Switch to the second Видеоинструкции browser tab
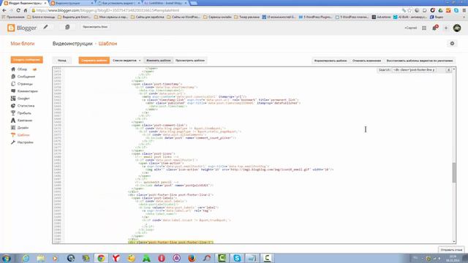 tap(72, 3)
